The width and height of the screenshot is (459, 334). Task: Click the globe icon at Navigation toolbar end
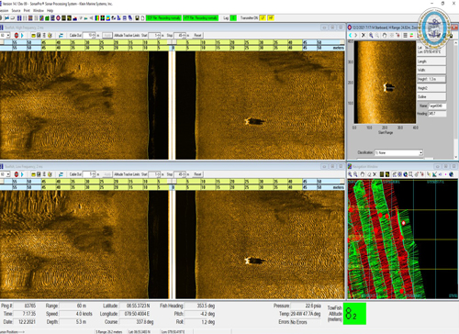451,174
